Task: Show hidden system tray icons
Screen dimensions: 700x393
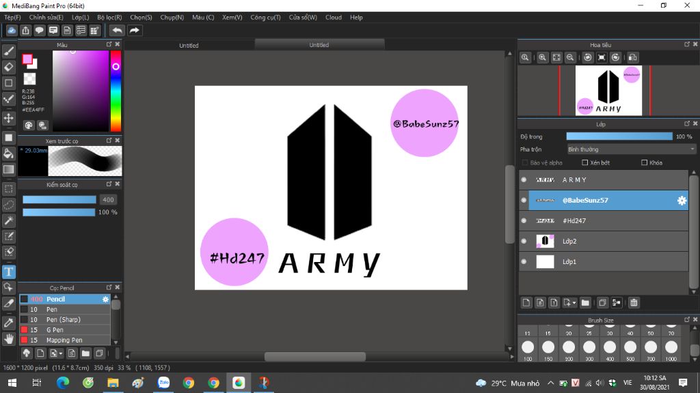Action: (x=550, y=383)
